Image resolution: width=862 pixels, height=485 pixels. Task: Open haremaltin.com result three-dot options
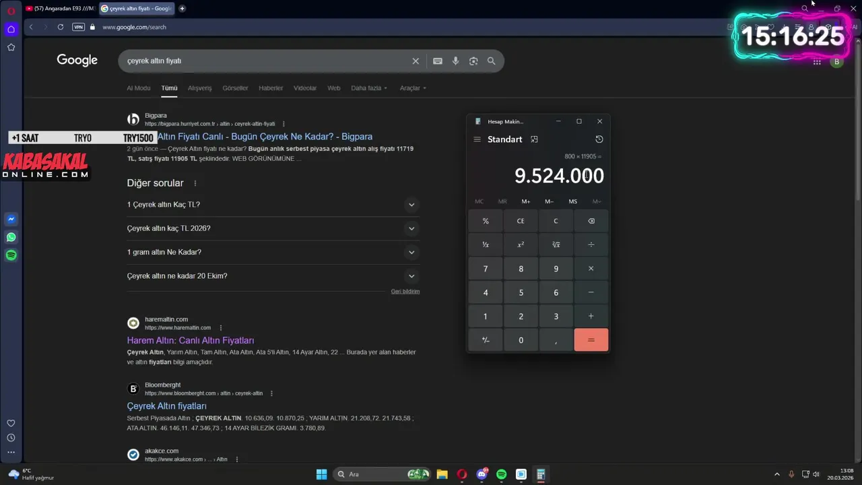tap(220, 328)
